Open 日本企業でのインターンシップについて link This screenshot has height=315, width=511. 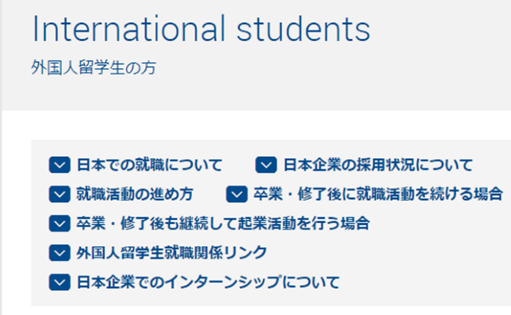pos(207,281)
